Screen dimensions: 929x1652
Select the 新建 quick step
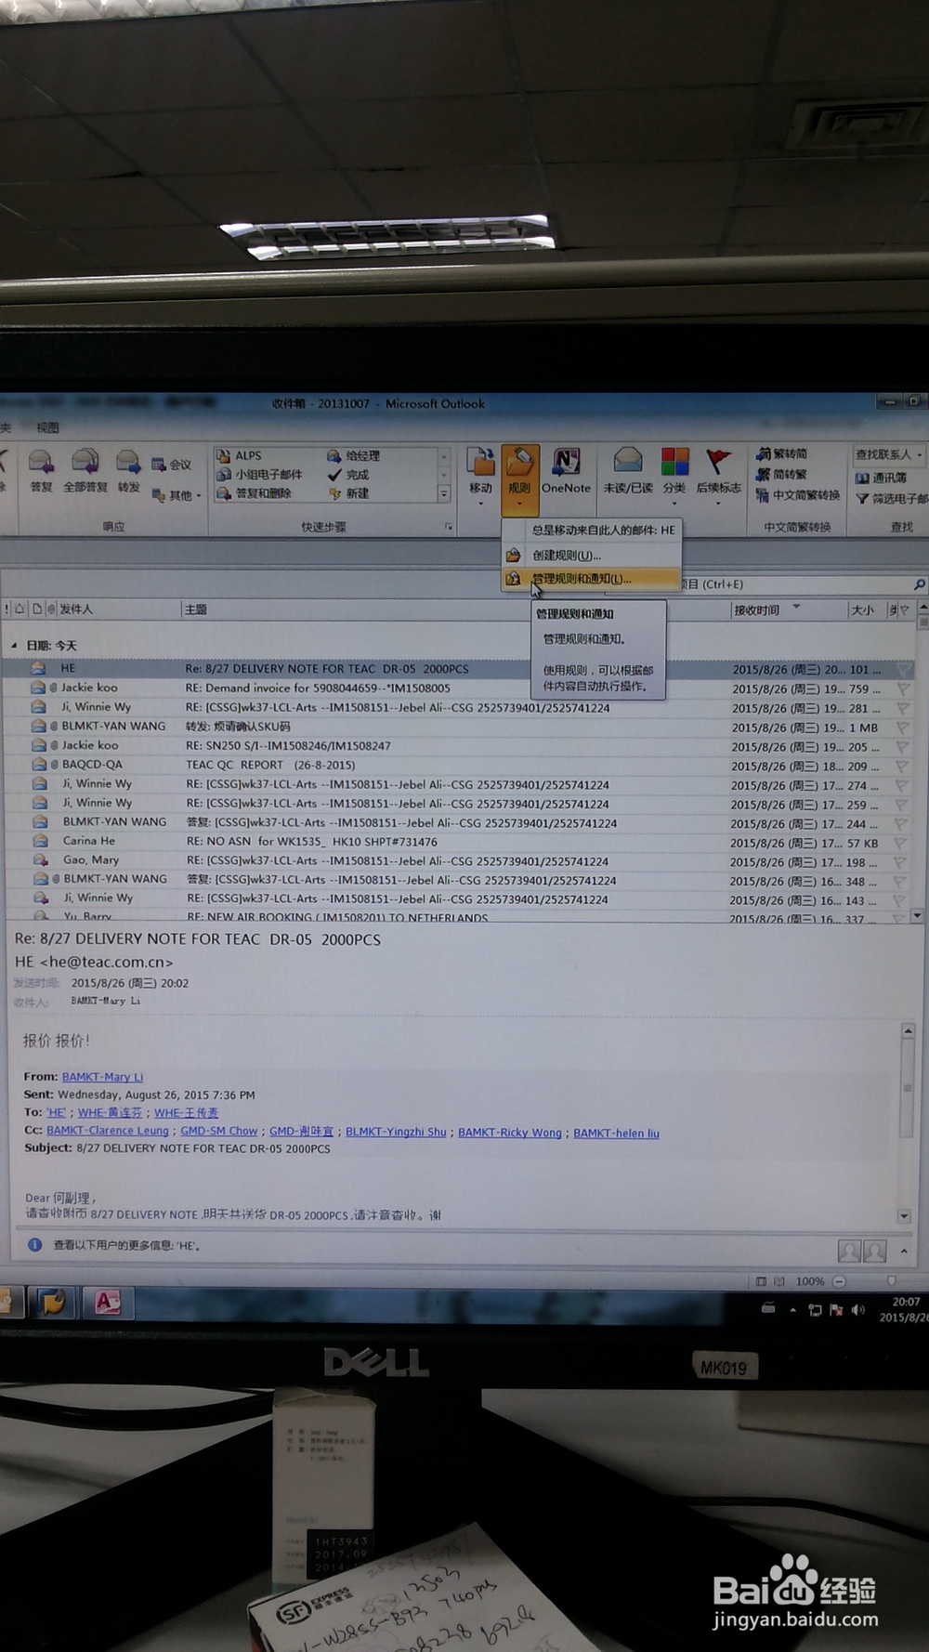(348, 493)
